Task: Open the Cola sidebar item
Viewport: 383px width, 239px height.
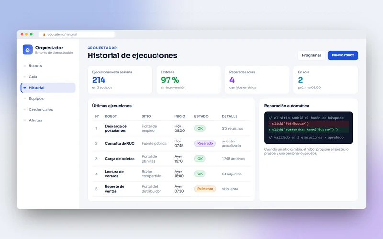Action: [x=33, y=77]
